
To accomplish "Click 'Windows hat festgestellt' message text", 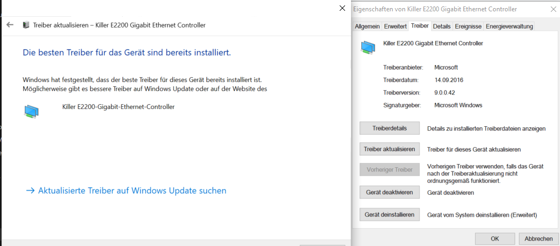I will [x=145, y=84].
